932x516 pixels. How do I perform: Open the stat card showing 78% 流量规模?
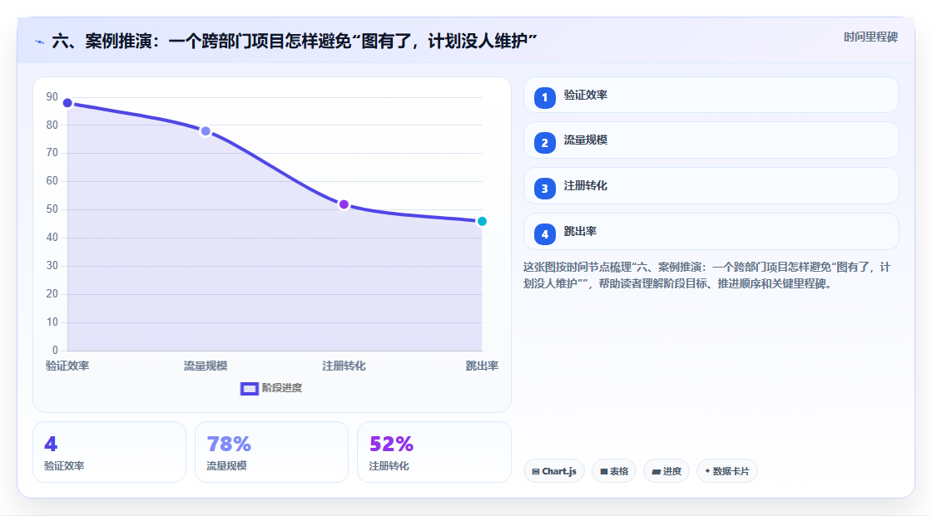point(271,452)
